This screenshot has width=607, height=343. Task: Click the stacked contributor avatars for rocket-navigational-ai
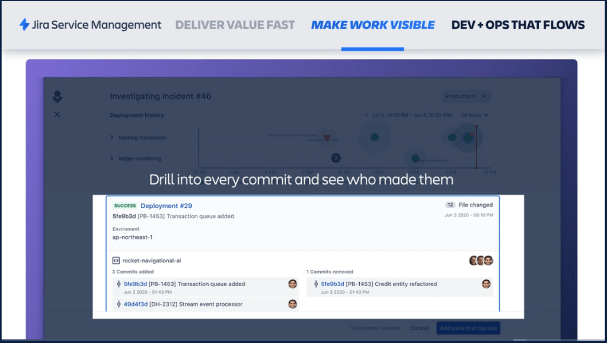click(481, 261)
